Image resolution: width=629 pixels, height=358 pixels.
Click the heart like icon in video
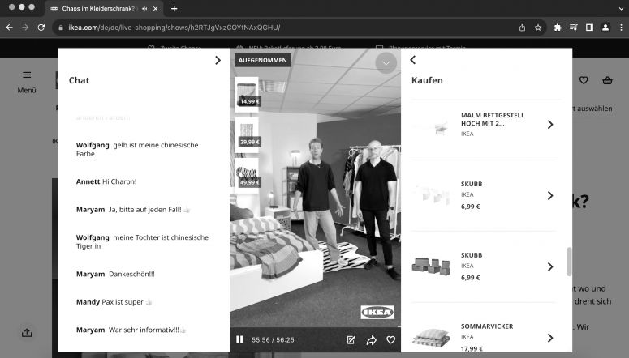(390, 340)
